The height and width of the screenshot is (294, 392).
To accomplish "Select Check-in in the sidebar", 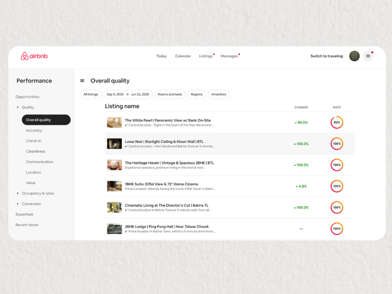I will coord(33,141).
